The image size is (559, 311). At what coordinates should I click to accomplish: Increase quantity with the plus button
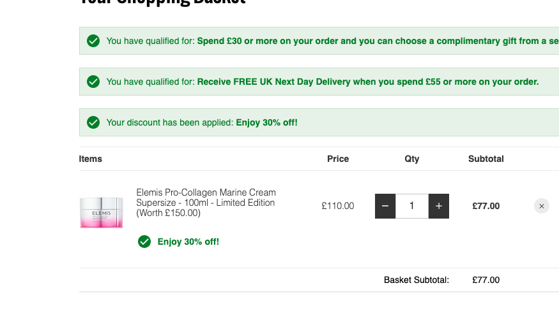point(438,206)
